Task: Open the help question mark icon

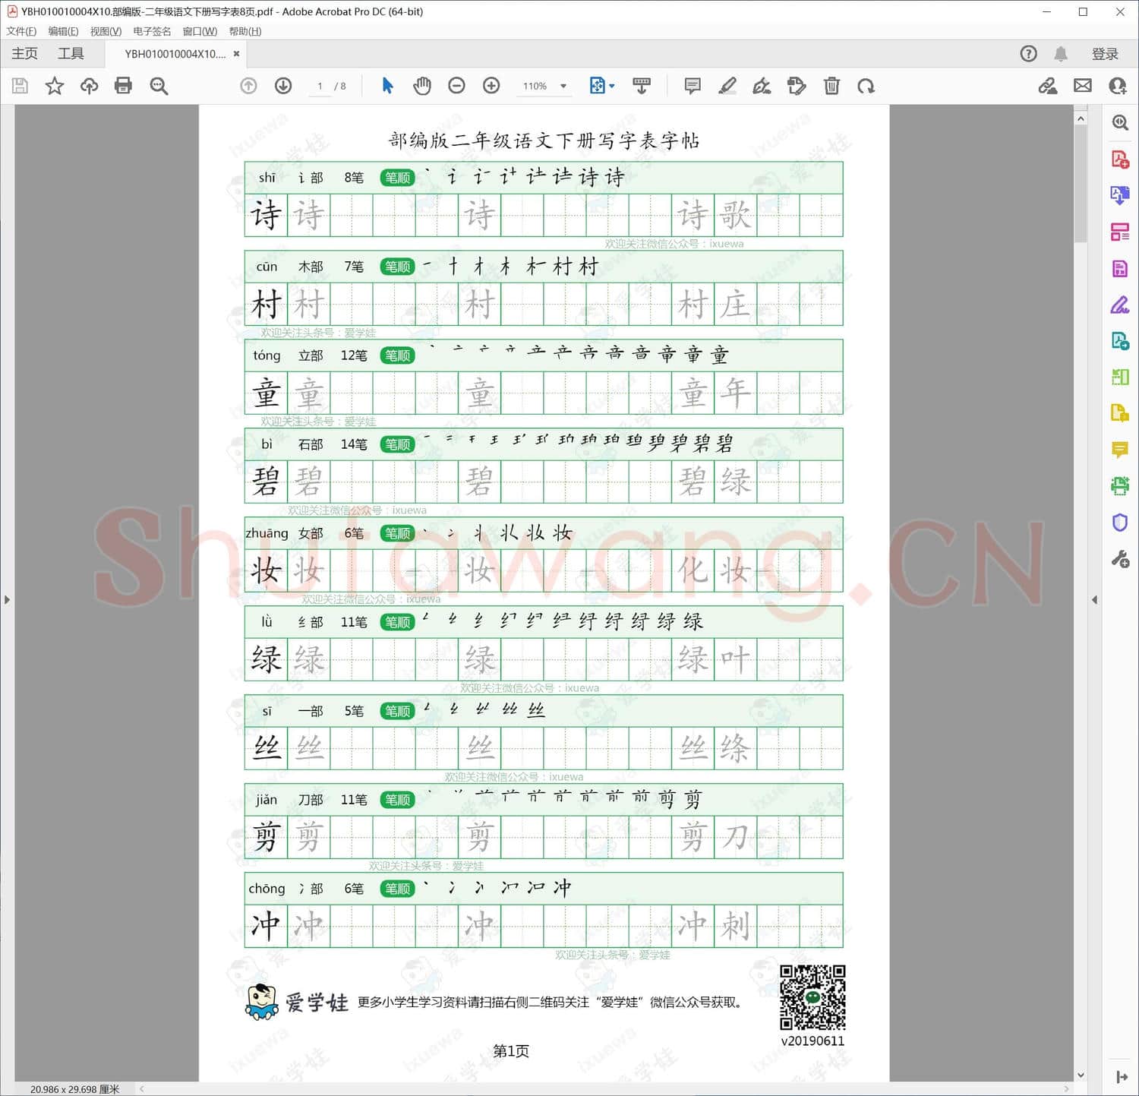Action: [x=1028, y=54]
